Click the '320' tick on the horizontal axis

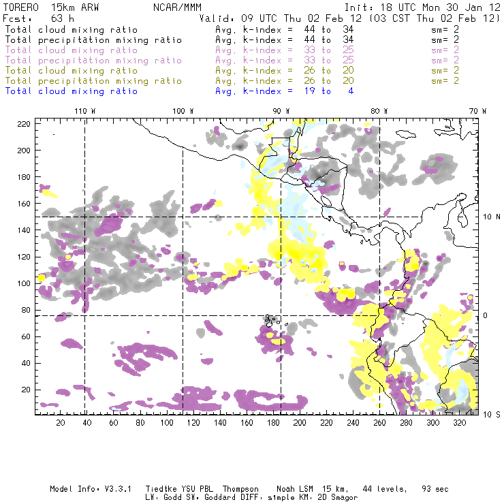[x=459, y=423]
